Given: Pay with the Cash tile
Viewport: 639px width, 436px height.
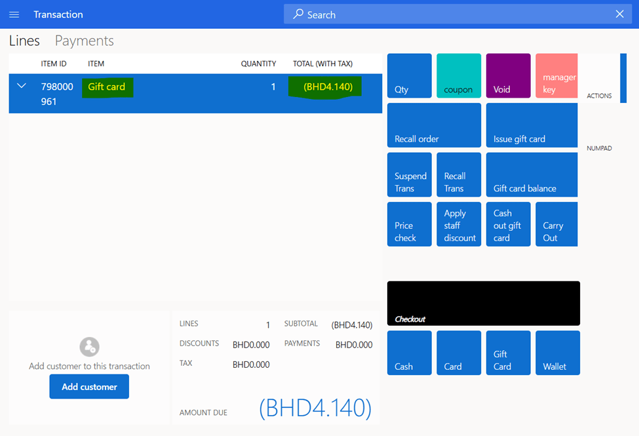Looking at the screenshot, I should click(410, 353).
